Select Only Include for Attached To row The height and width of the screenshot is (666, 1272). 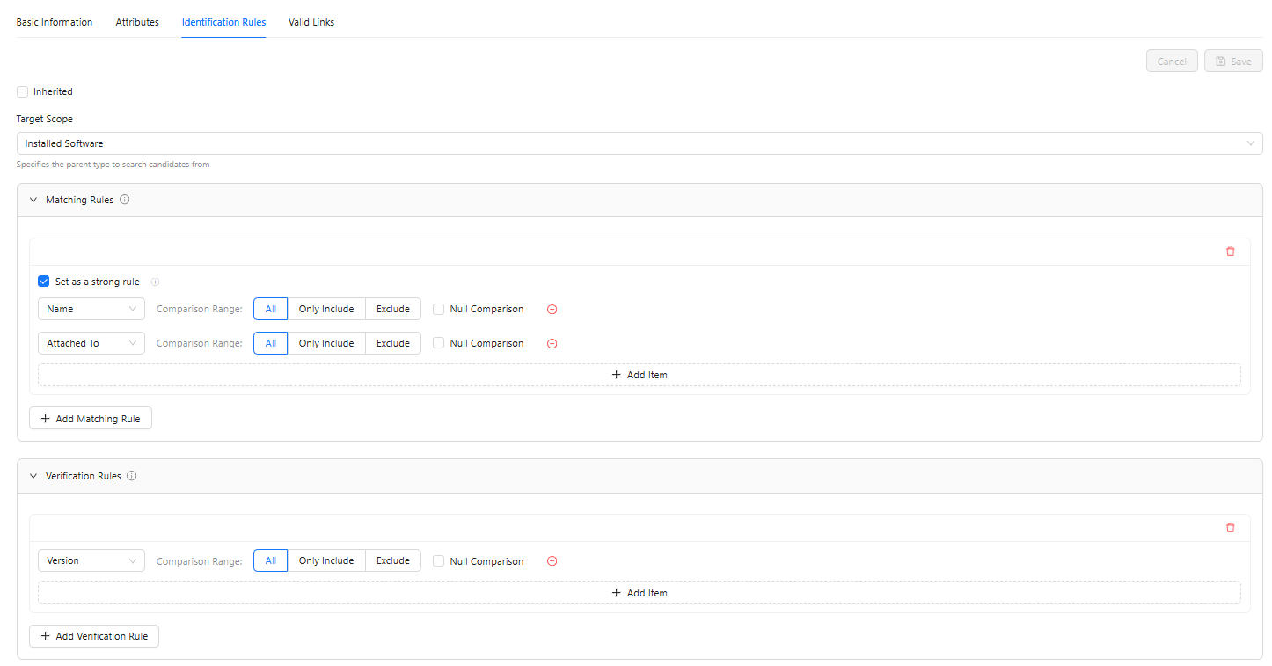pos(326,343)
